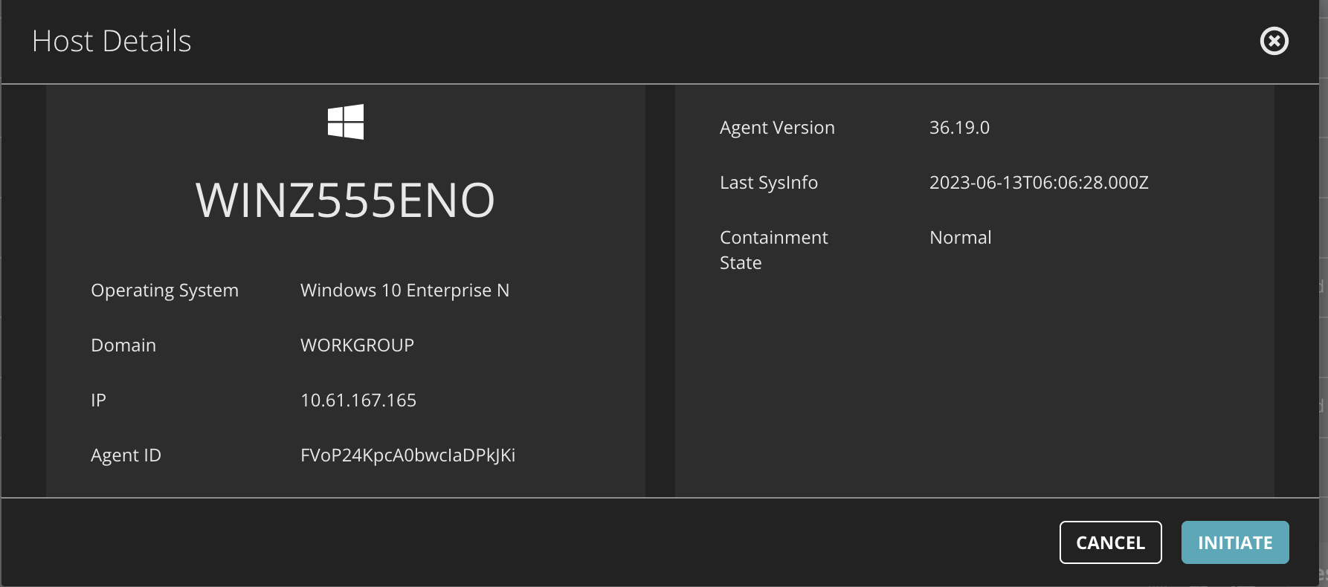Image resolution: width=1328 pixels, height=587 pixels.
Task: Click the Agent ID label
Action: pos(126,455)
